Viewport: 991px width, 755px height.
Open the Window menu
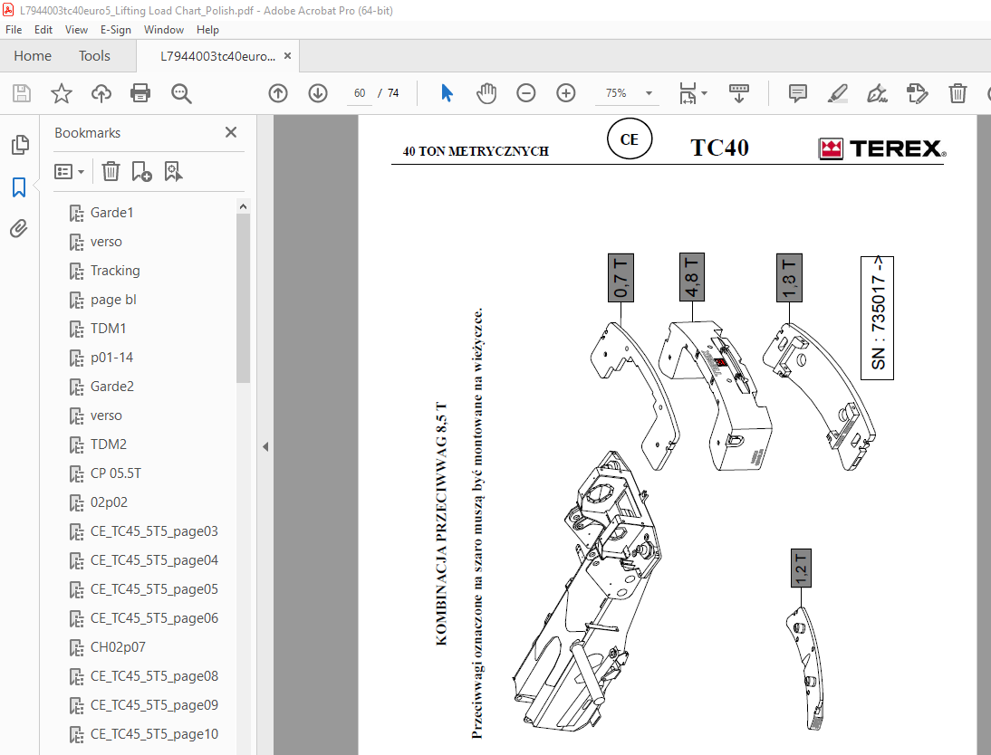coord(164,30)
